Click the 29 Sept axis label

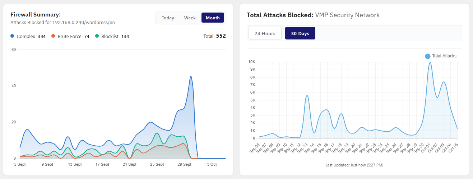(x=184, y=164)
